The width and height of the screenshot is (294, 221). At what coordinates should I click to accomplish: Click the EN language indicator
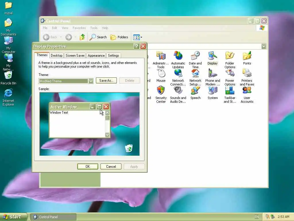[x=257, y=217]
